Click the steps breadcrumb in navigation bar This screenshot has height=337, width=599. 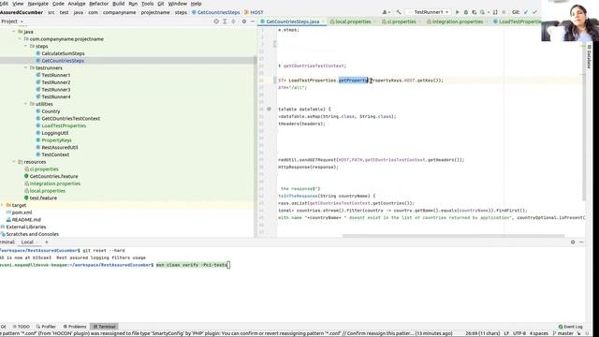click(181, 12)
